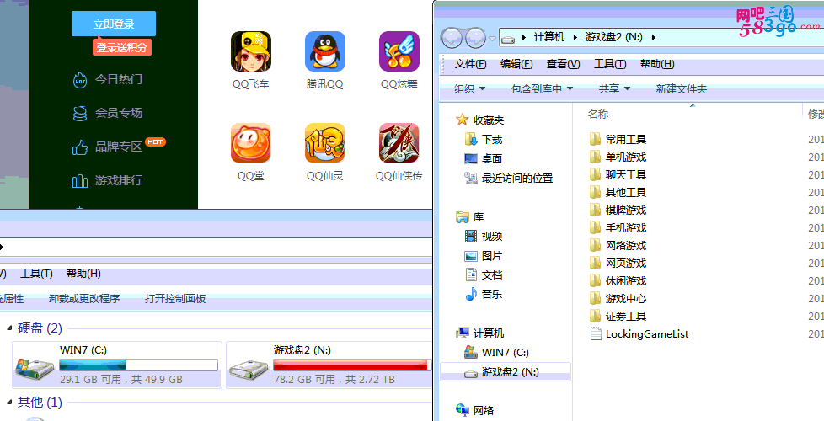This screenshot has width=824, height=421.
Task: Open the QQ堂 game icon
Action: coord(251,143)
